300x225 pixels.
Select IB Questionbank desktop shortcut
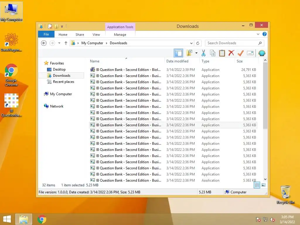11,105
